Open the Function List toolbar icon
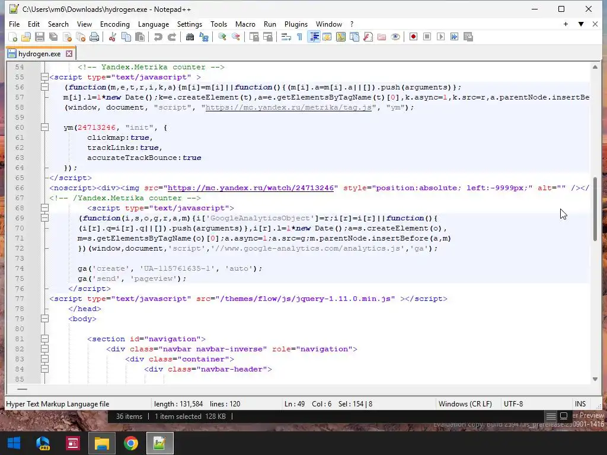607x455 pixels. (368, 37)
